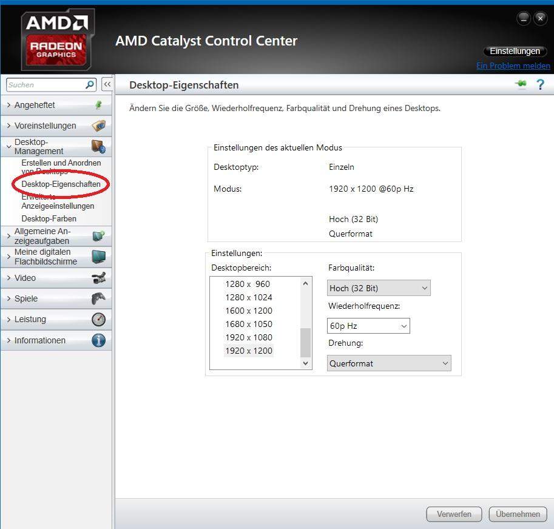The image size is (554, 529).
Task: Click the Verwerfen button
Action: pyautogui.click(x=454, y=514)
